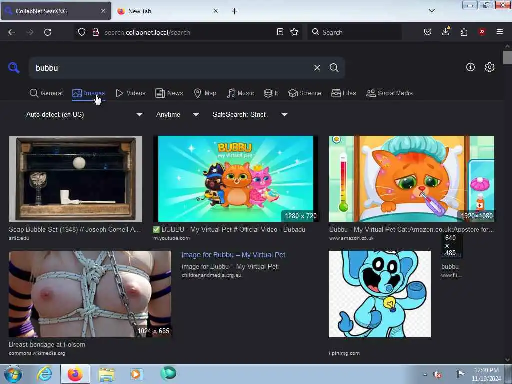Select the Videos search category
The image size is (512, 384).
click(131, 93)
